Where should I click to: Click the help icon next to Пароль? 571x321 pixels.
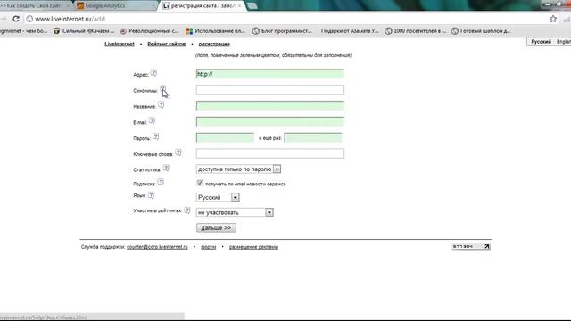click(155, 136)
